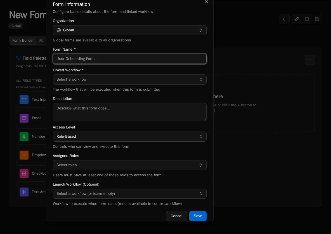Open the Linked Workflow dropdown
The image size is (331, 234).
pyautogui.click(x=129, y=79)
